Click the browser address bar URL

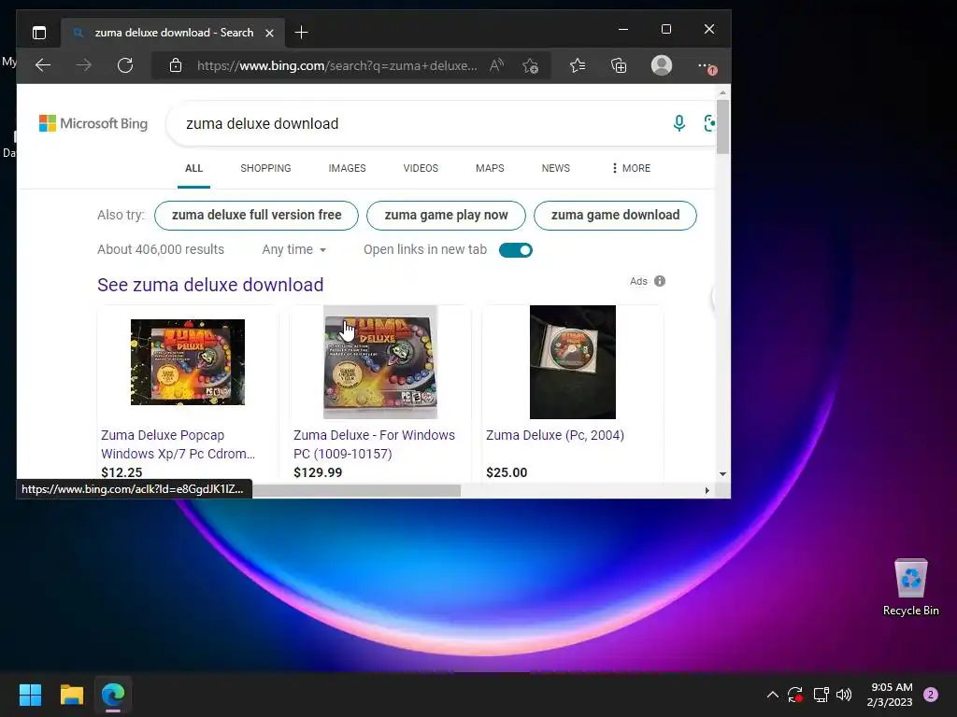(336, 65)
